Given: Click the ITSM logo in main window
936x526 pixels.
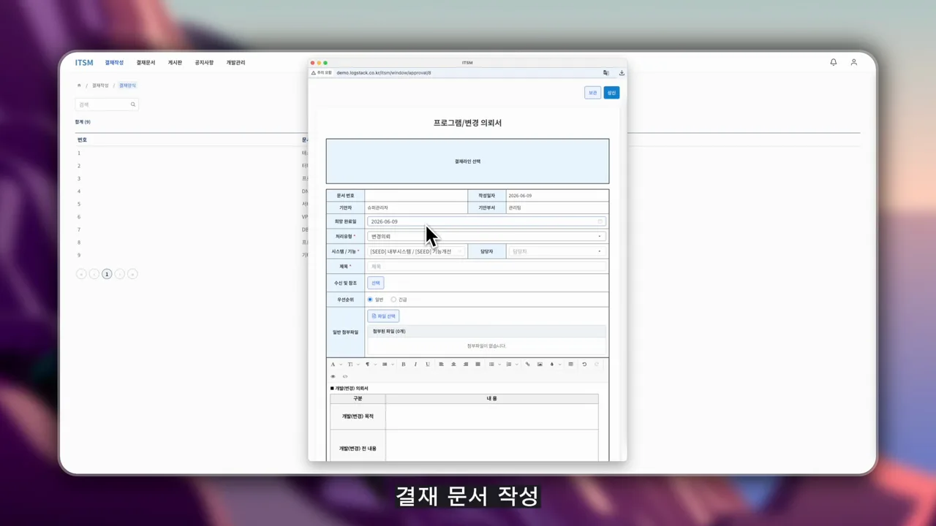Looking at the screenshot, I should tap(84, 63).
